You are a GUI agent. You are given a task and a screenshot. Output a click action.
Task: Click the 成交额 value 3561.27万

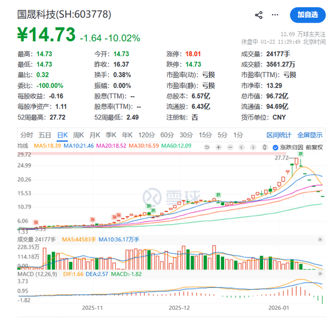[281, 65]
